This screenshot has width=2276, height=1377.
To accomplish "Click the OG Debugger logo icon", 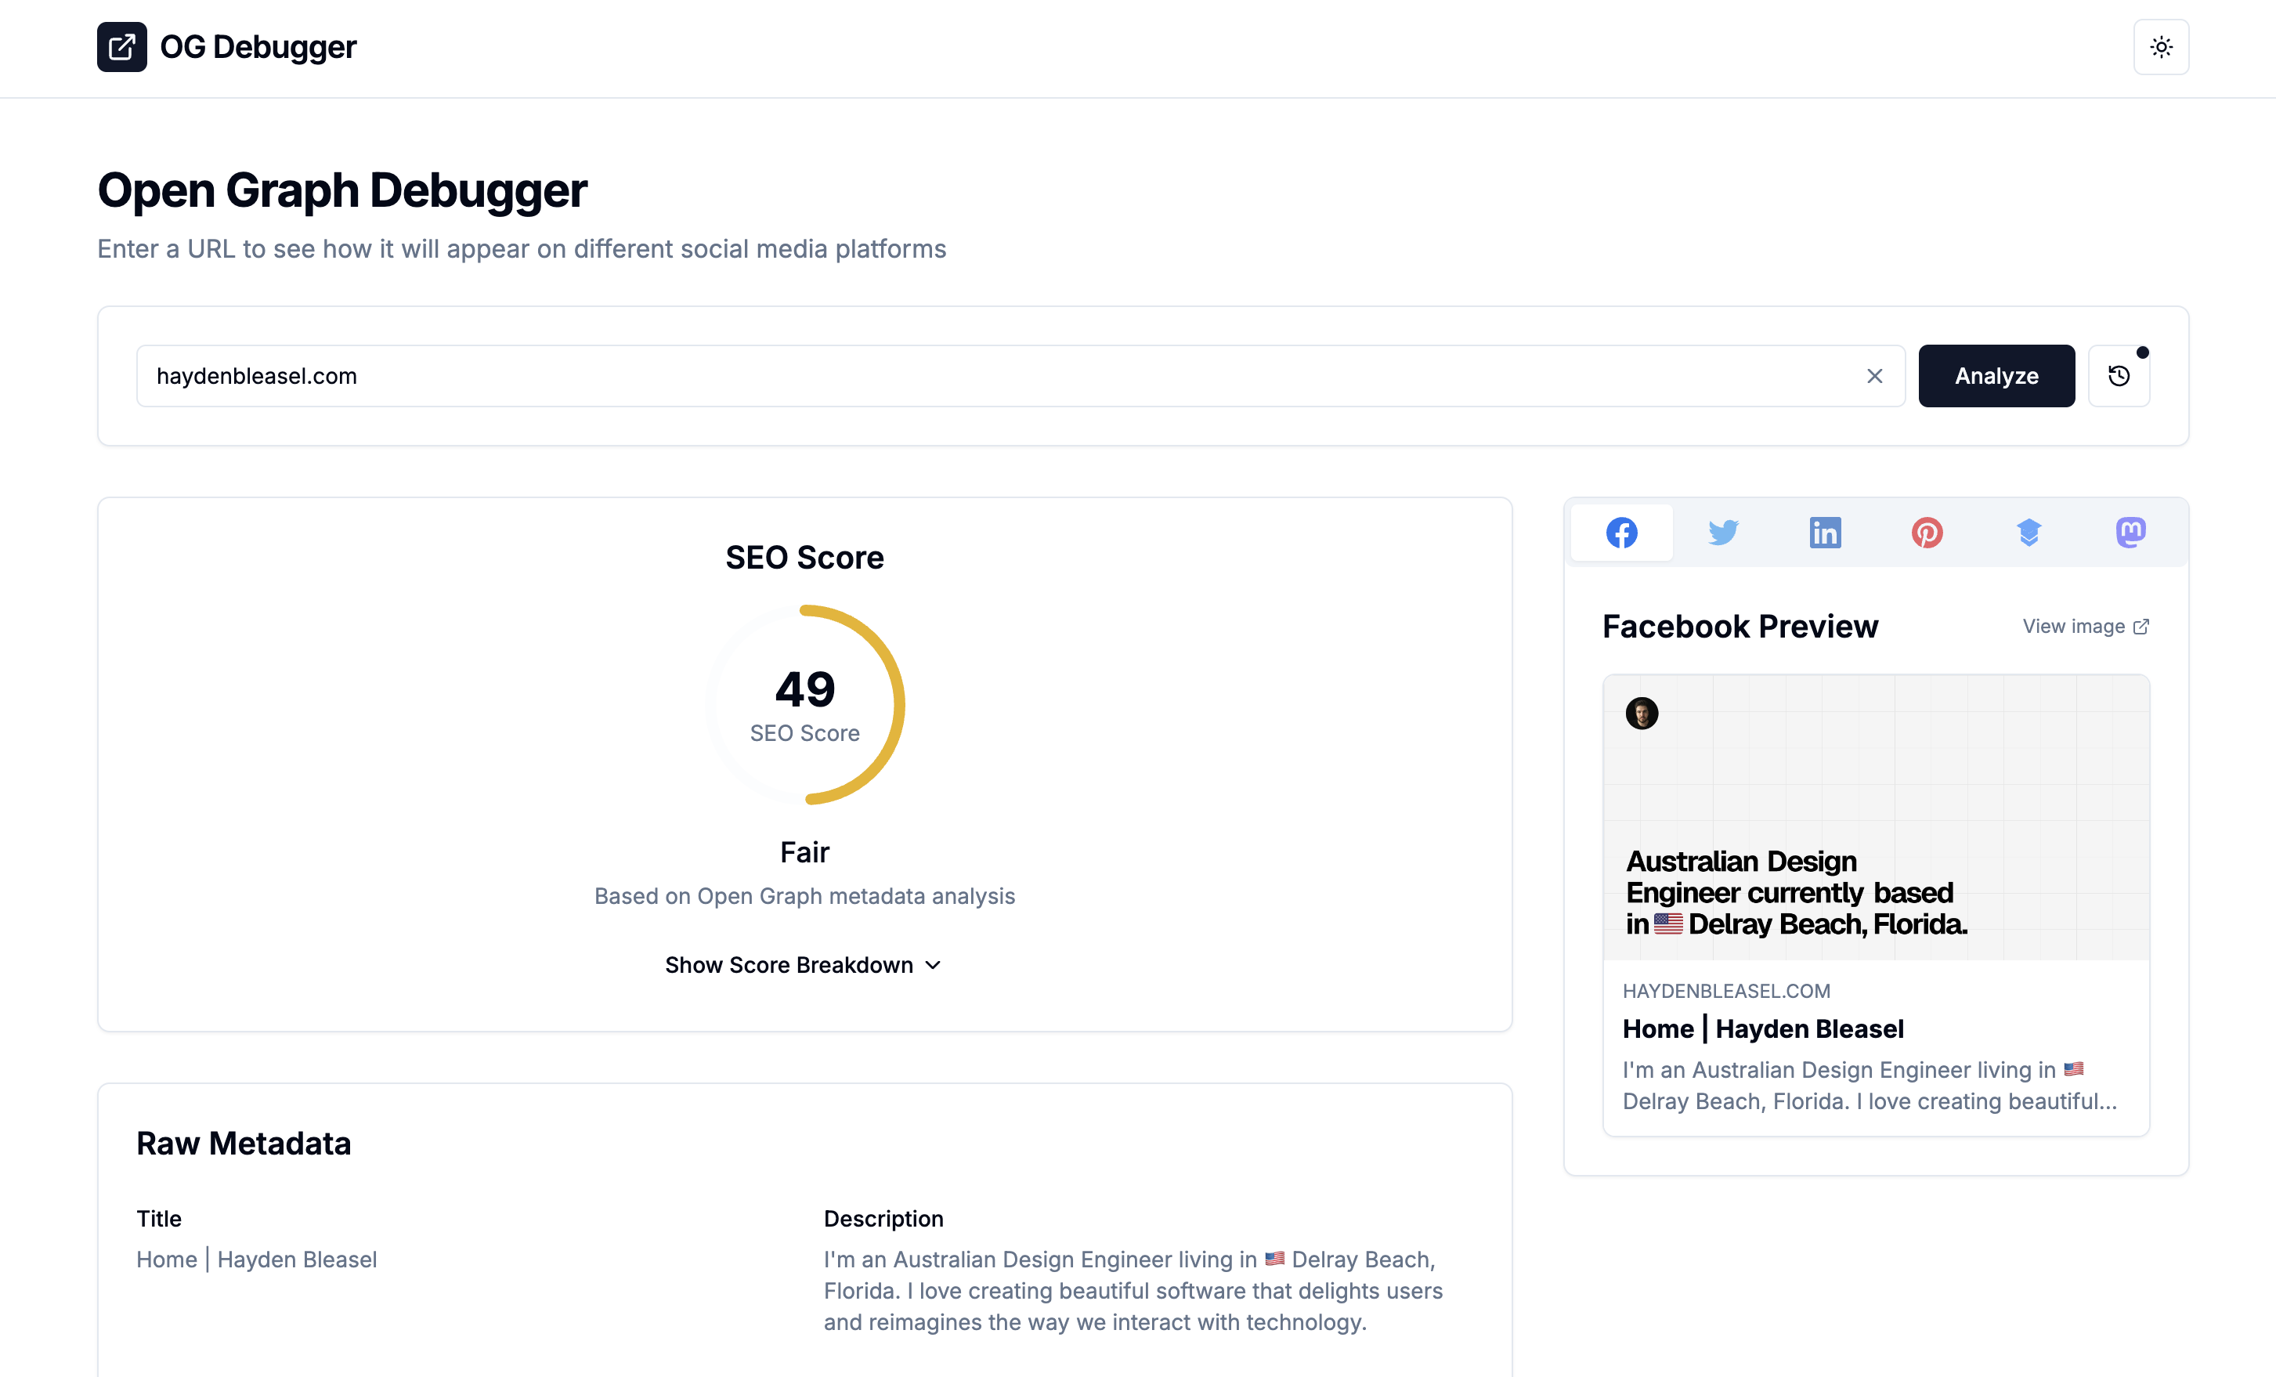I will (122, 47).
